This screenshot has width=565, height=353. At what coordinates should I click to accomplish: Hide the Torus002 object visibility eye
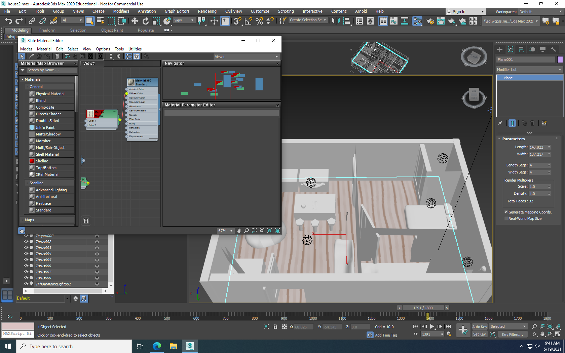tap(26, 242)
